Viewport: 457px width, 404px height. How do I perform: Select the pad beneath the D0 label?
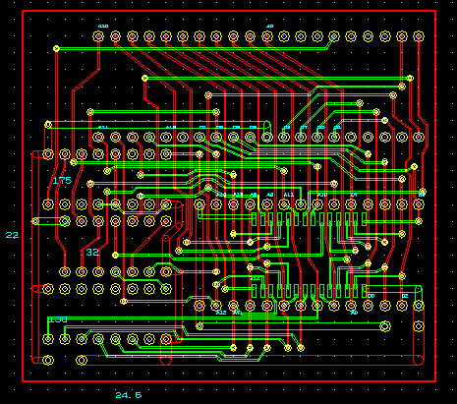[x=368, y=306]
